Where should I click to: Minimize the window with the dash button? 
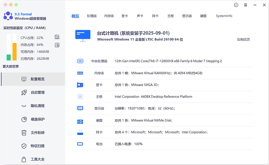(x=255, y=5)
